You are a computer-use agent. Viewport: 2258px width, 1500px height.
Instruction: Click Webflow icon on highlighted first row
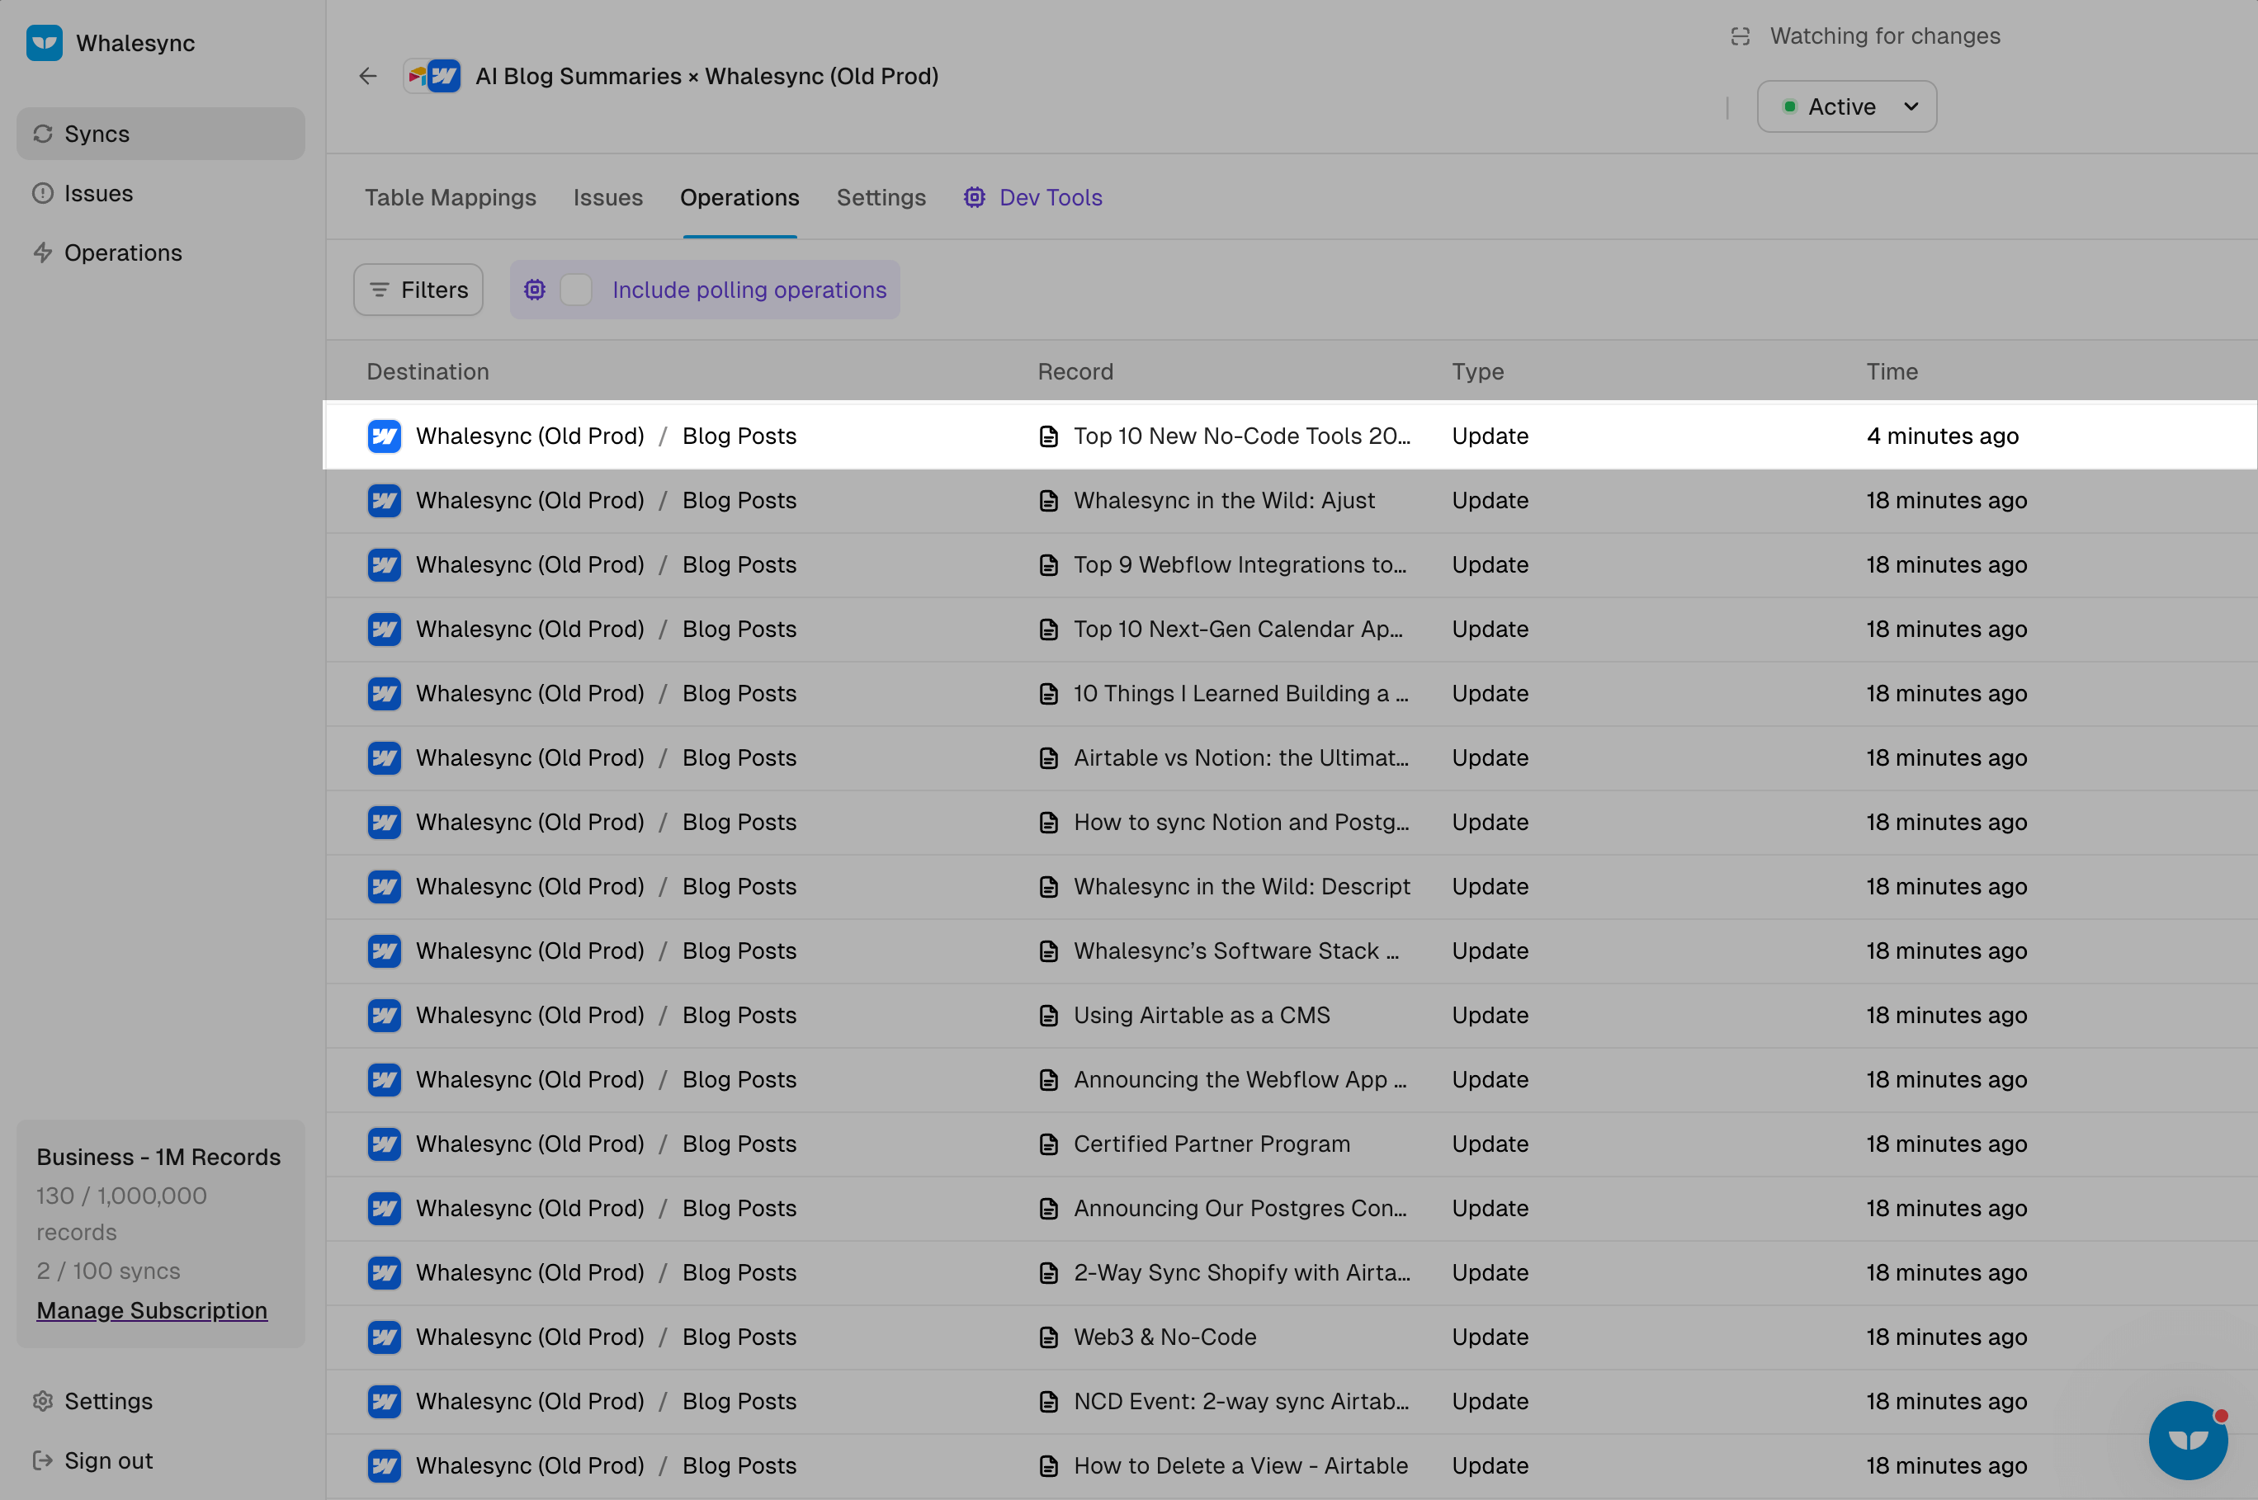coord(385,436)
